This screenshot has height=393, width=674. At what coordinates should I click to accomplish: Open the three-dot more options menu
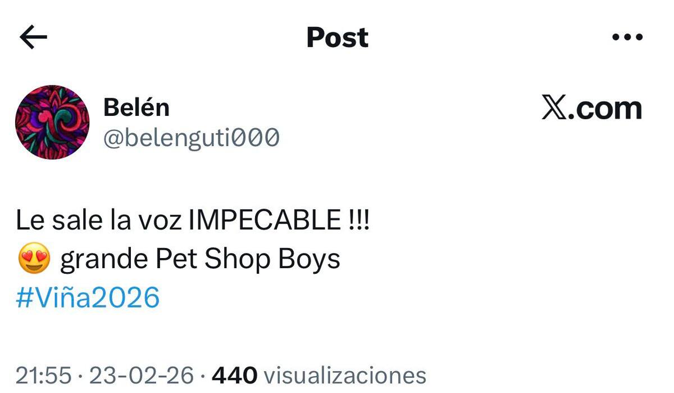tap(627, 38)
